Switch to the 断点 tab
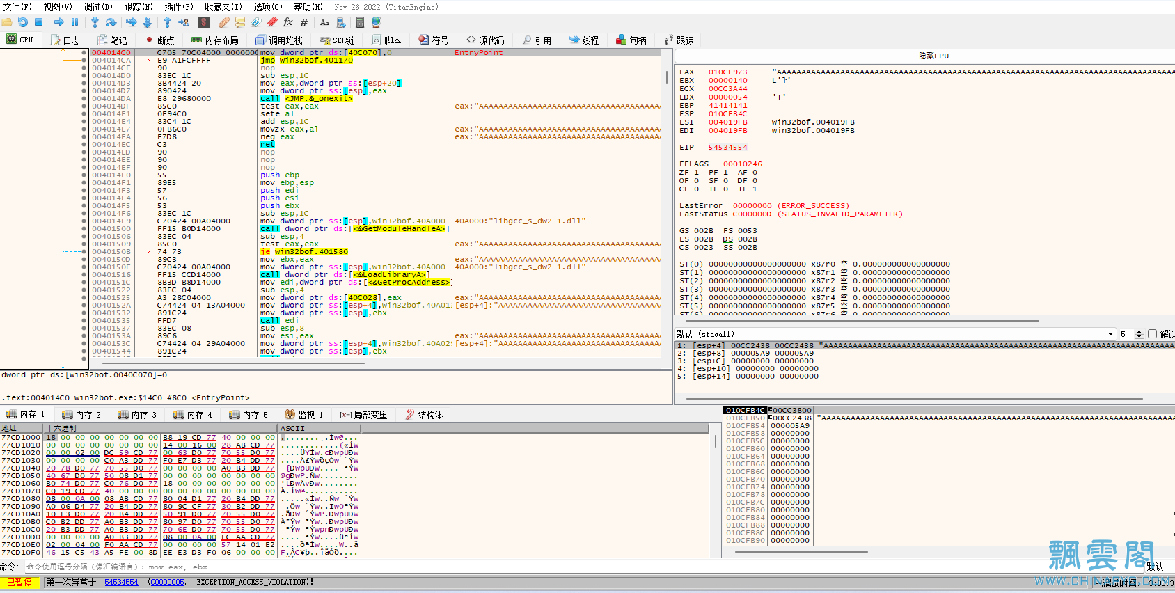Viewport: 1175px width, 593px height. (x=160, y=40)
